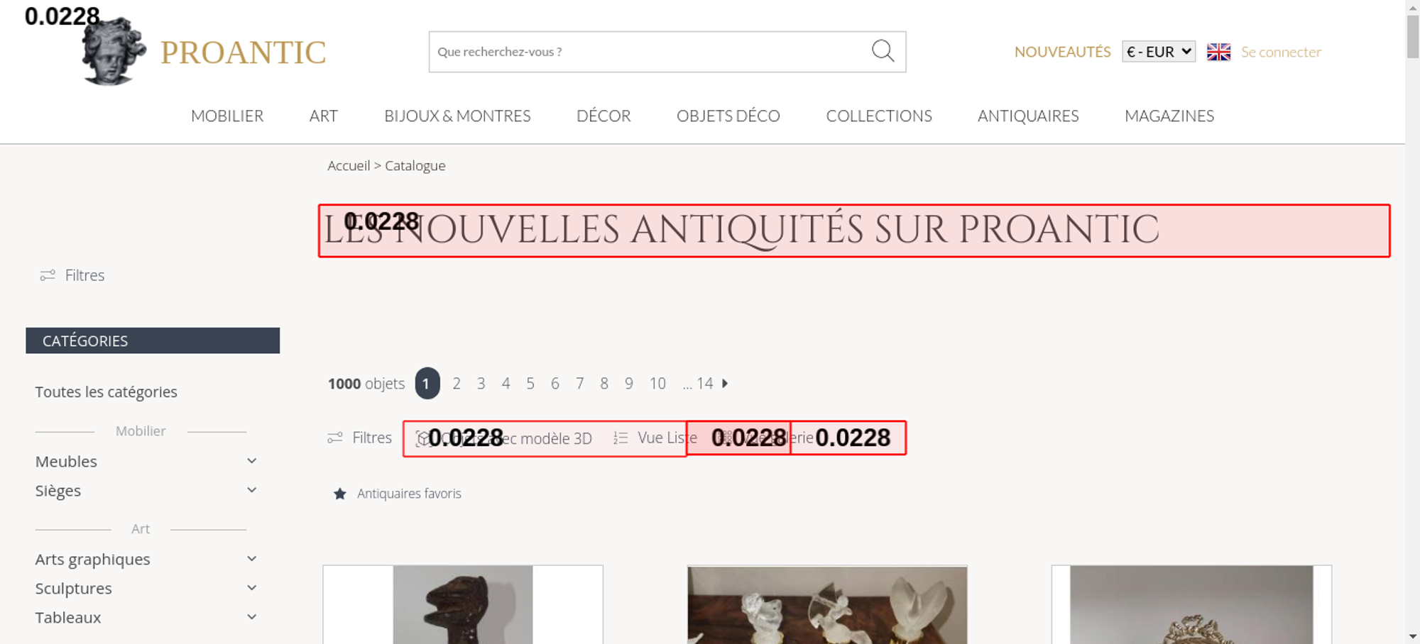Click the search magnifier icon
This screenshot has width=1420, height=644.
tap(883, 51)
